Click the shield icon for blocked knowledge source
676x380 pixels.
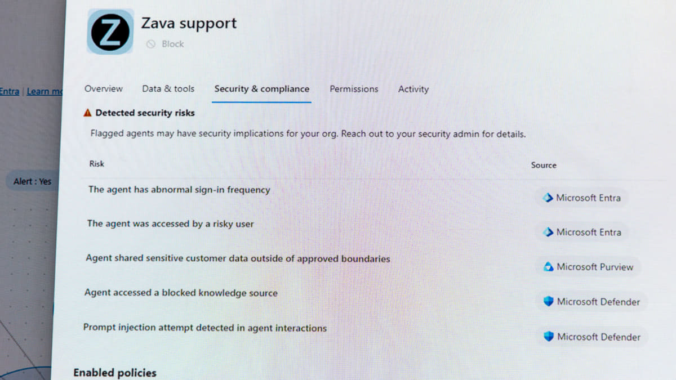point(549,302)
